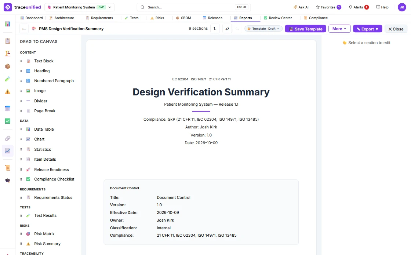Click the scroll document sidebar icon
The image size is (411, 255).
click(x=8, y=168)
